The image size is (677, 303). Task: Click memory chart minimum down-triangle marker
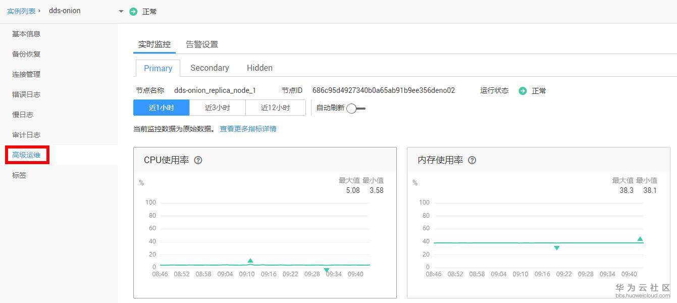(557, 248)
